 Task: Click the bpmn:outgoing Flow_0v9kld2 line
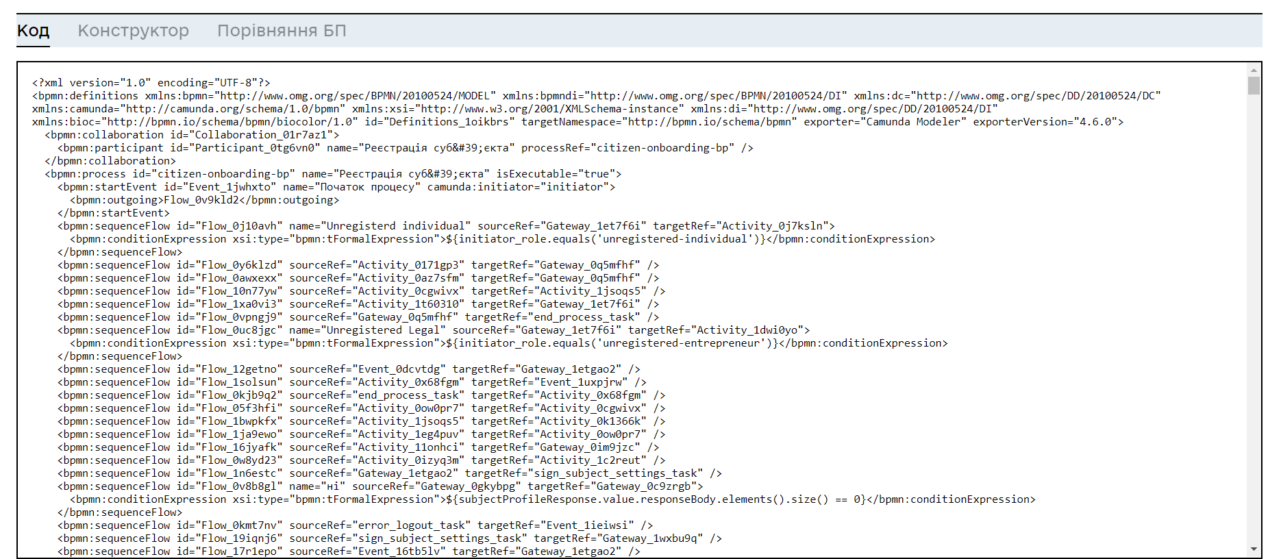204,200
